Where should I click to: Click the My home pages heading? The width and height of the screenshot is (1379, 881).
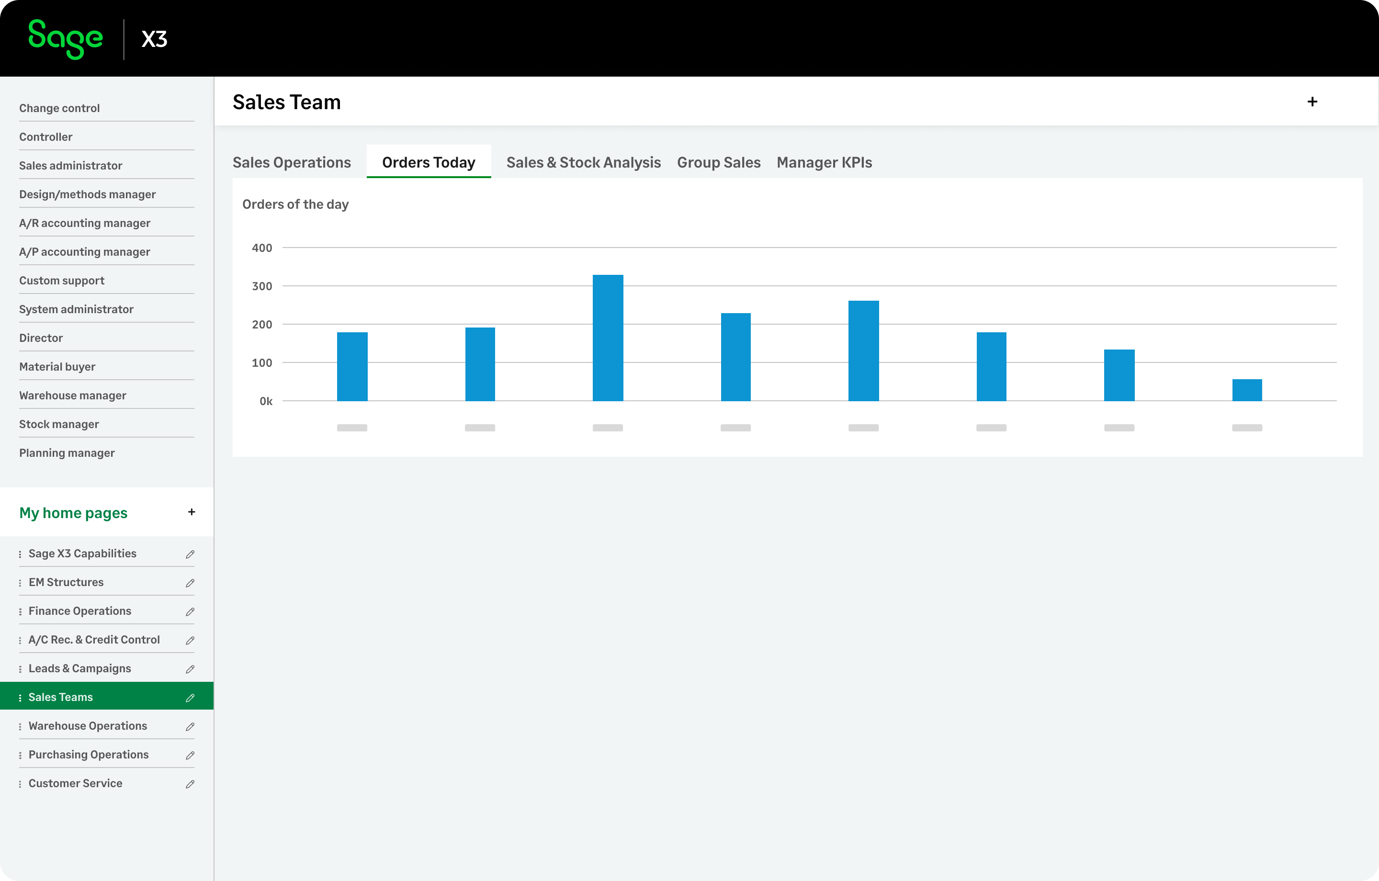pyautogui.click(x=73, y=513)
